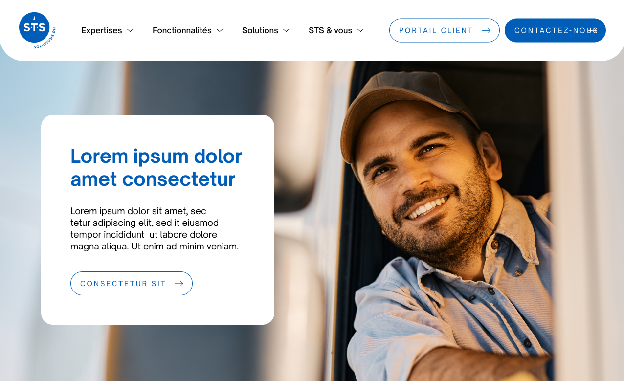The width and height of the screenshot is (624, 381).
Task: Open the Fonctionnalités menu item
Action: 182,30
